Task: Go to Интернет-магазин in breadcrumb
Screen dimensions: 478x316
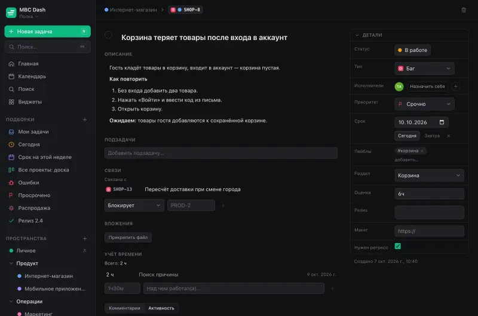Action: (130, 10)
